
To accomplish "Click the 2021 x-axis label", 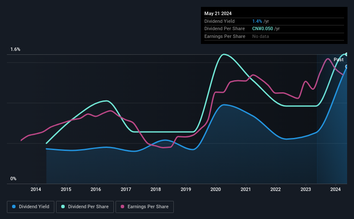I will pyautogui.click(x=246, y=189).
